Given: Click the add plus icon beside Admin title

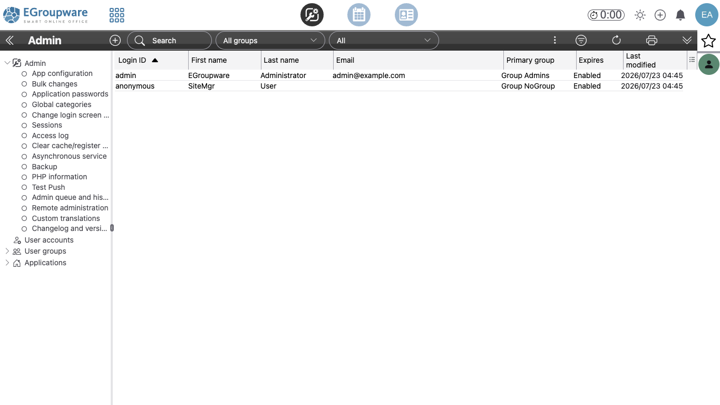Looking at the screenshot, I should (115, 41).
